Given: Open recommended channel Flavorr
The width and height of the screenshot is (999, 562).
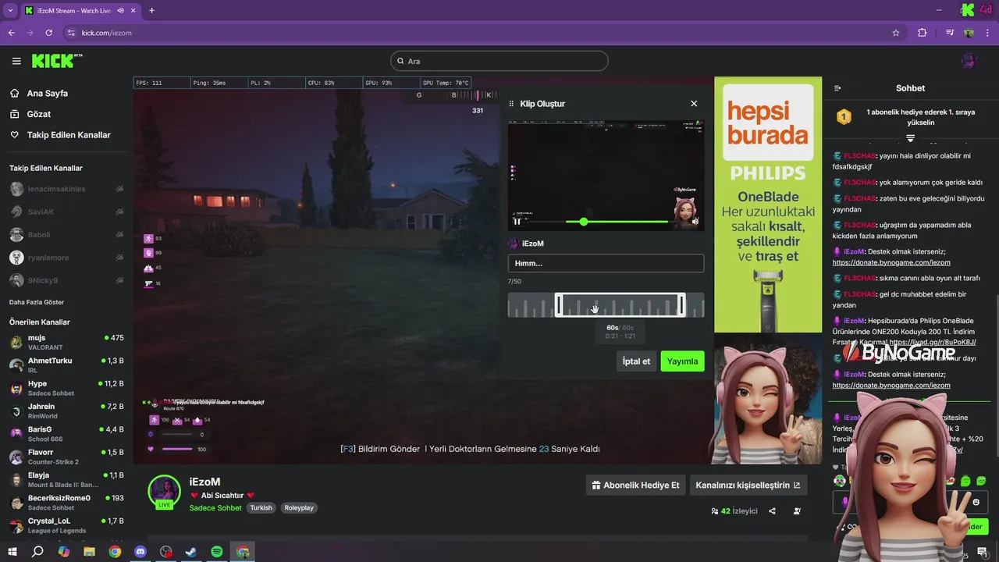Looking at the screenshot, I should click(x=66, y=456).
